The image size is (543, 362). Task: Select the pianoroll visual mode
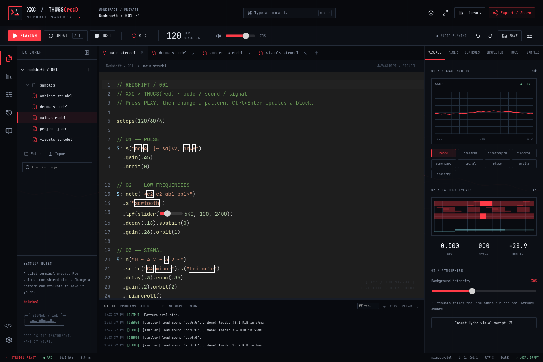tap(524, 153)
